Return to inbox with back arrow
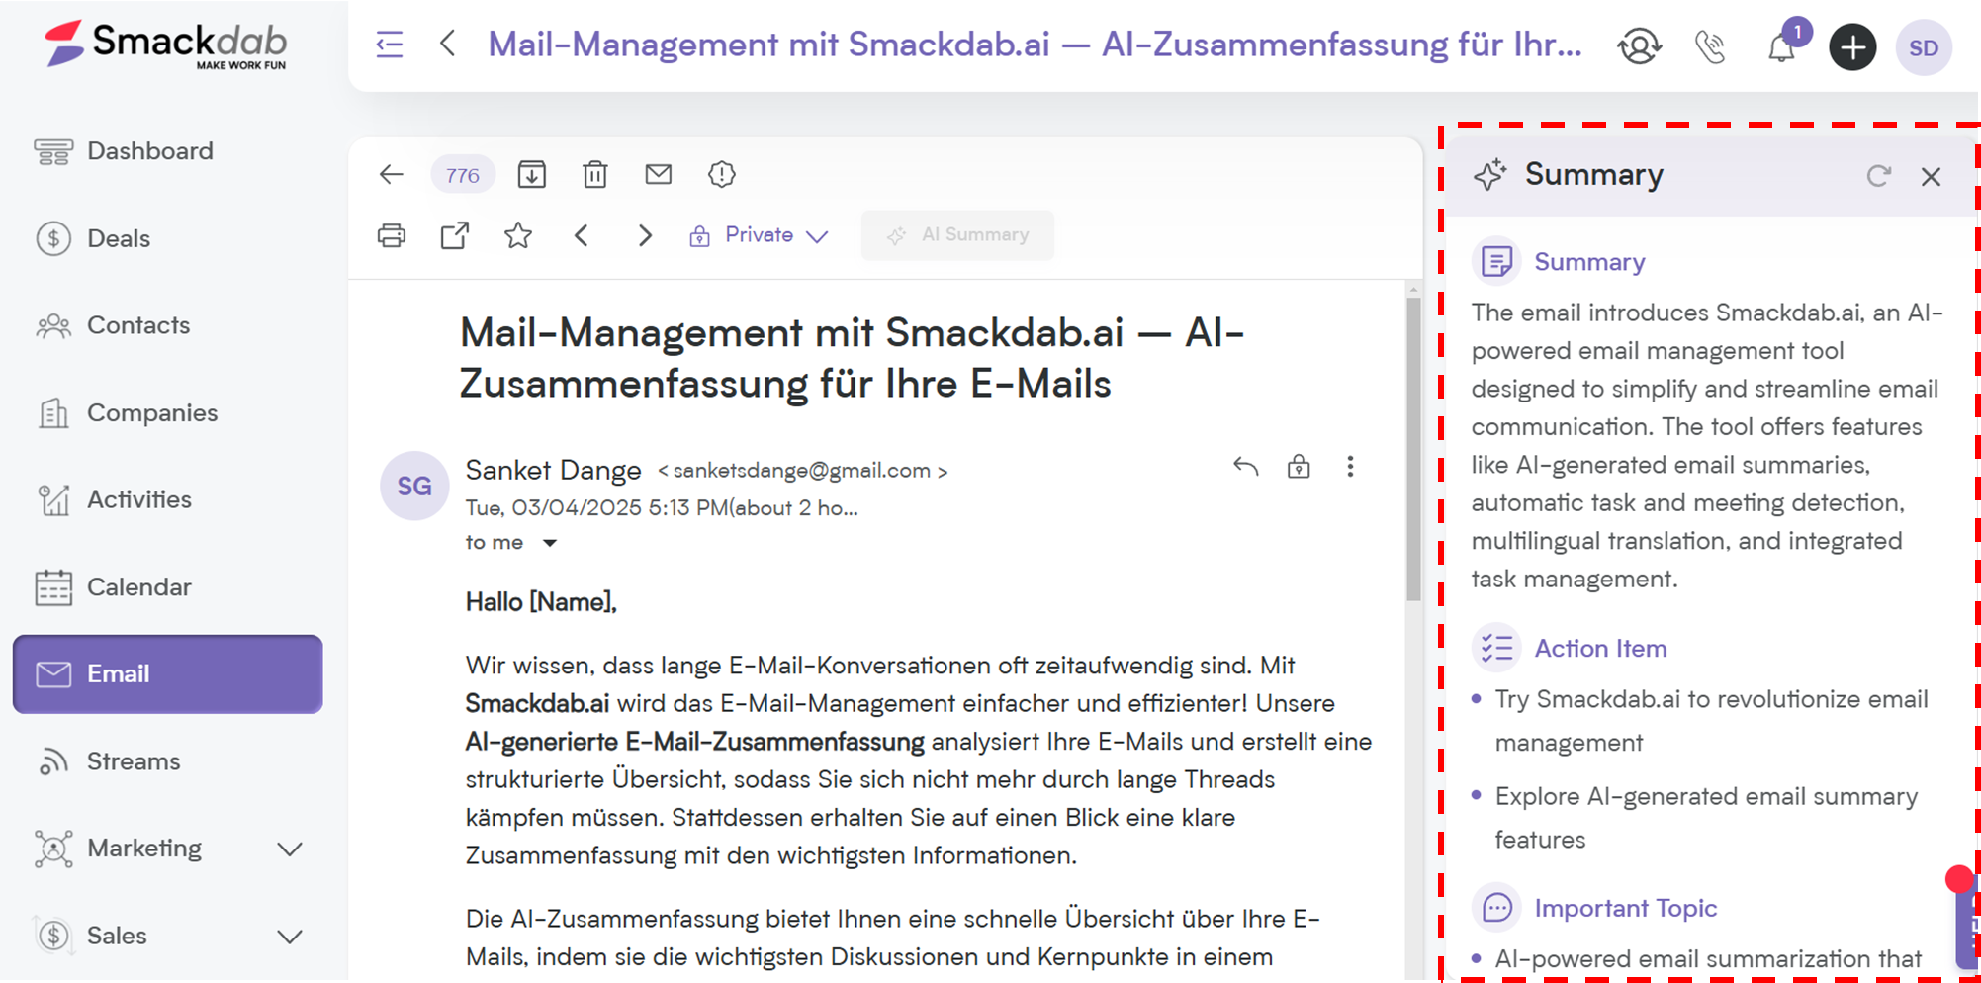Screen dimensions: 1981x983 (x=392, y=175)
